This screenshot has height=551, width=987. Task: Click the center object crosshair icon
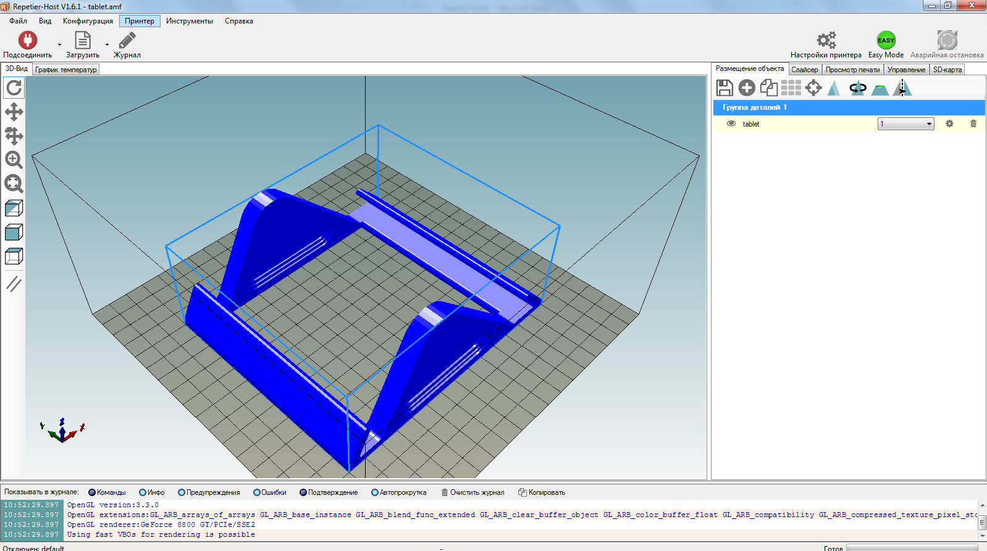tap(813, 88)
